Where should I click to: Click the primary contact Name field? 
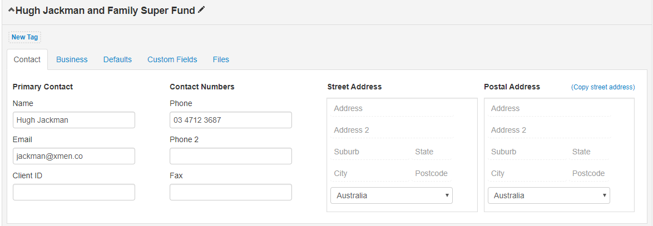74,120
